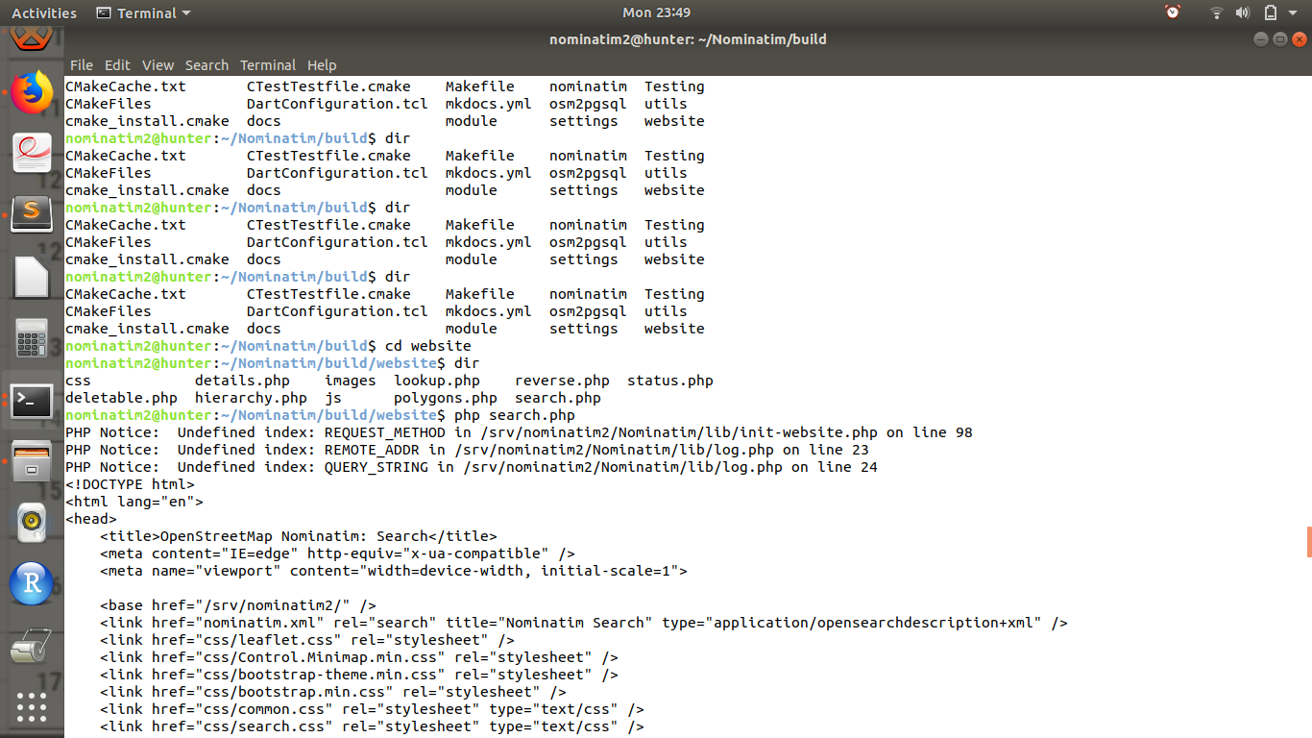This screenshot has height=738, width=1312.
Task: Click the volume speaker indicator
Action: 1243,12
